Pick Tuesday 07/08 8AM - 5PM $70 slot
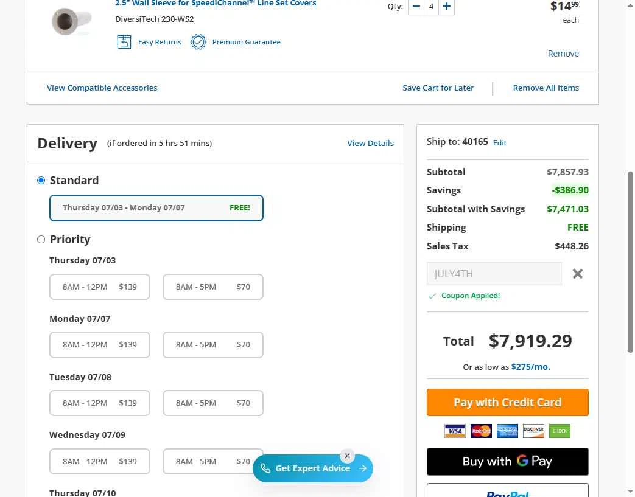The height and width of the screenshot is (497, 635). pos(213,403)
